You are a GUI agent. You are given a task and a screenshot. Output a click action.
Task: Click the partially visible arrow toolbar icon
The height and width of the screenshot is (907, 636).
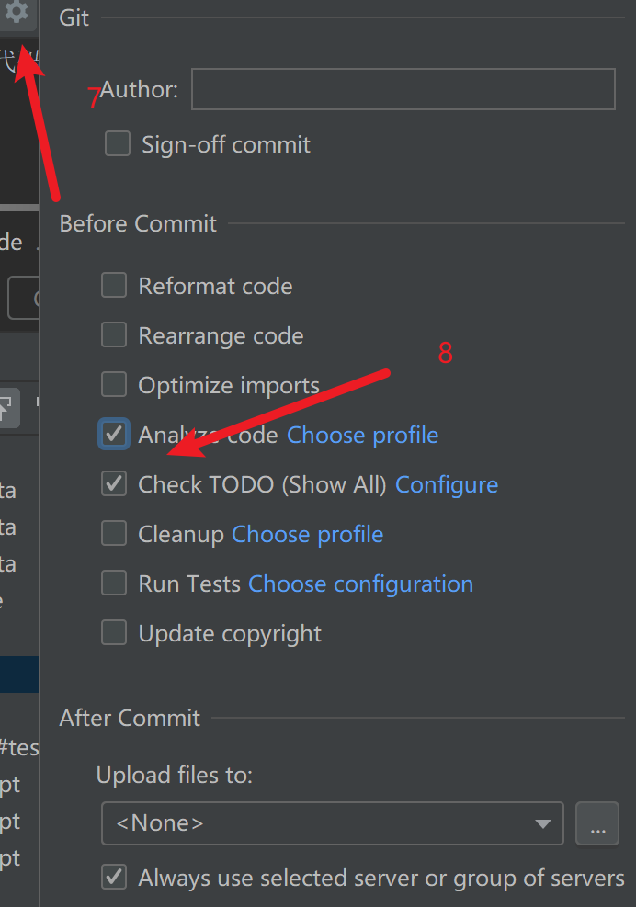6,407
